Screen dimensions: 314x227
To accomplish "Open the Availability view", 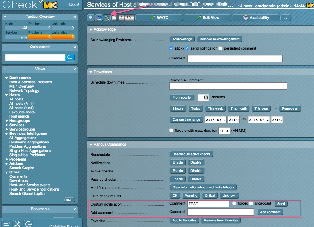I will [256, 18].
